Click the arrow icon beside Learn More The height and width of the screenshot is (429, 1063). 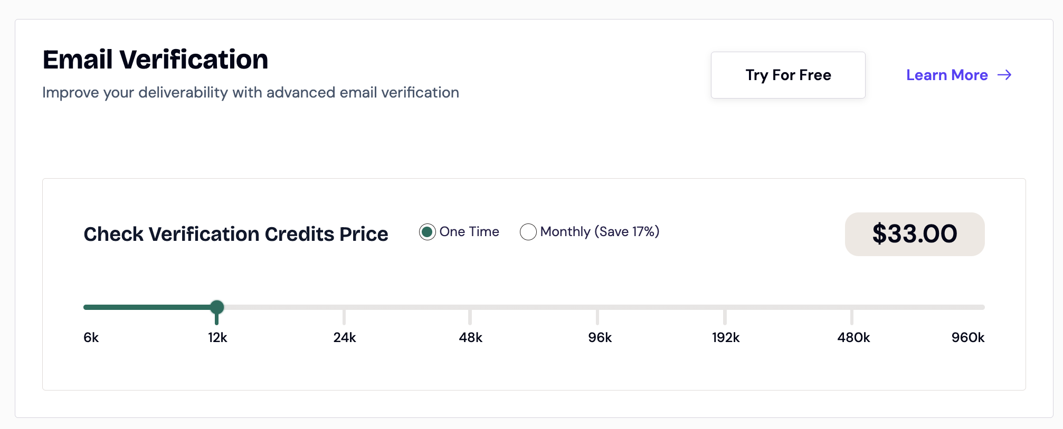1004,75
